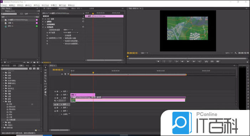Click Go to Out point button
Viewport: 250px width, 136px height.
click(200, 61)
